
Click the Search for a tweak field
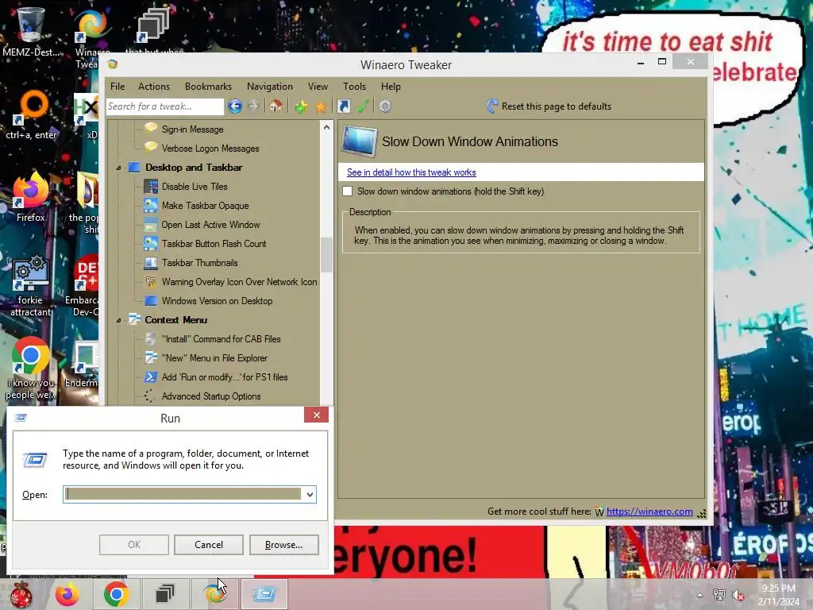164,106
